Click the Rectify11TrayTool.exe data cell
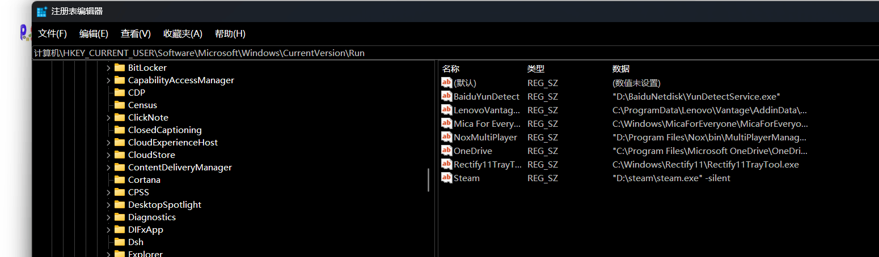The height and width of the screenshot is (257, 879). click(705, 165)
